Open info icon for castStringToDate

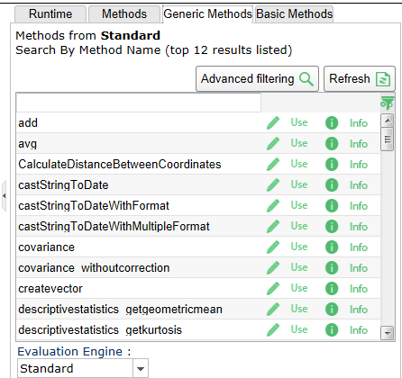click(332, 184)
